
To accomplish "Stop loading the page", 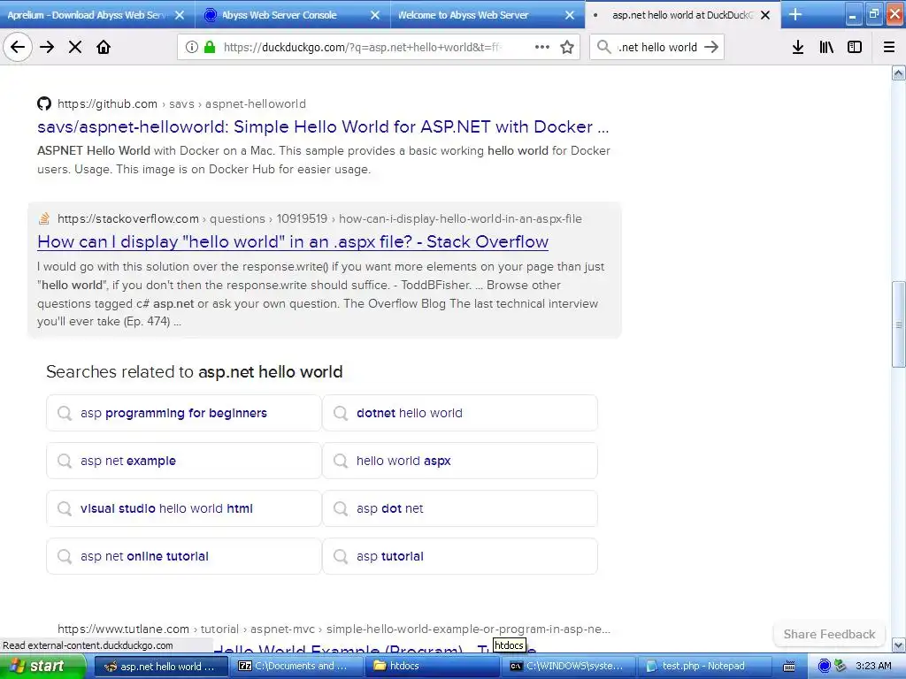I will (x=75, y=47).
